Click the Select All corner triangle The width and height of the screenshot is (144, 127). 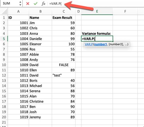coord(5,12)
